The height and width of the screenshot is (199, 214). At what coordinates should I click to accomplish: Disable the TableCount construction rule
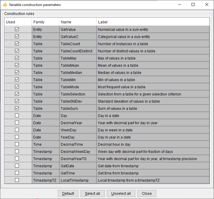click(x=17, y=44)
